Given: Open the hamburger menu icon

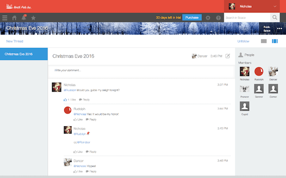Looking at the screenshot, I should [x=5, y=18].
